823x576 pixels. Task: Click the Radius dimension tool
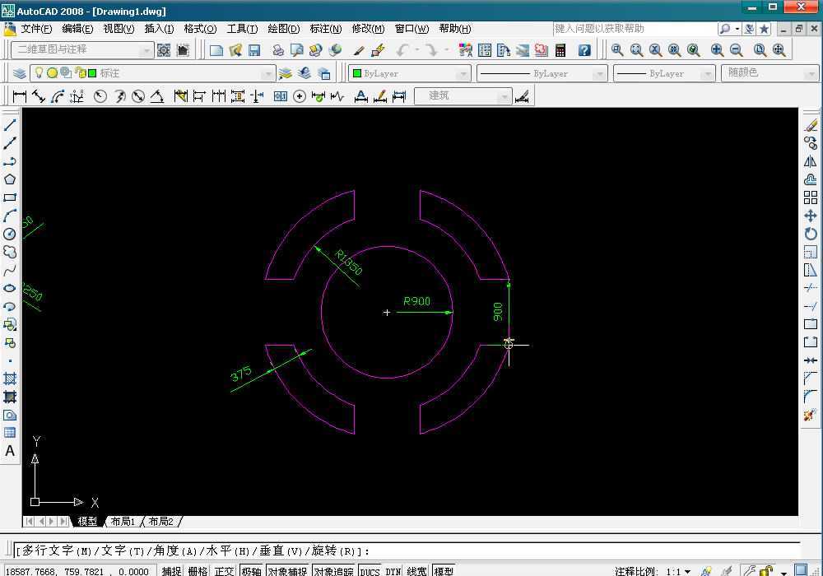coord(100,96)
